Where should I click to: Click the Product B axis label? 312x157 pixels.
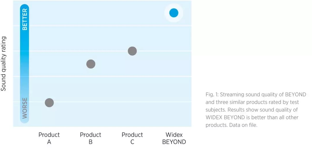click(90, 138)
